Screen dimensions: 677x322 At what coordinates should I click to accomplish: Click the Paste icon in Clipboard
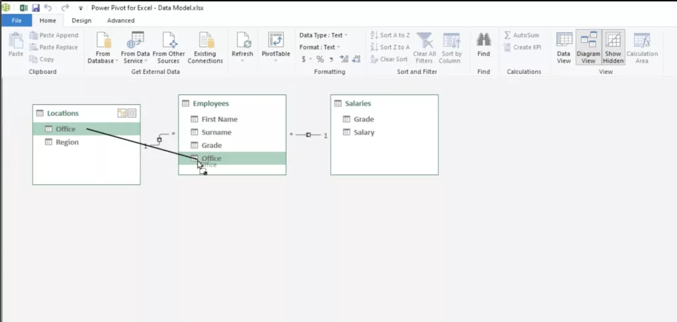[16, 45]
